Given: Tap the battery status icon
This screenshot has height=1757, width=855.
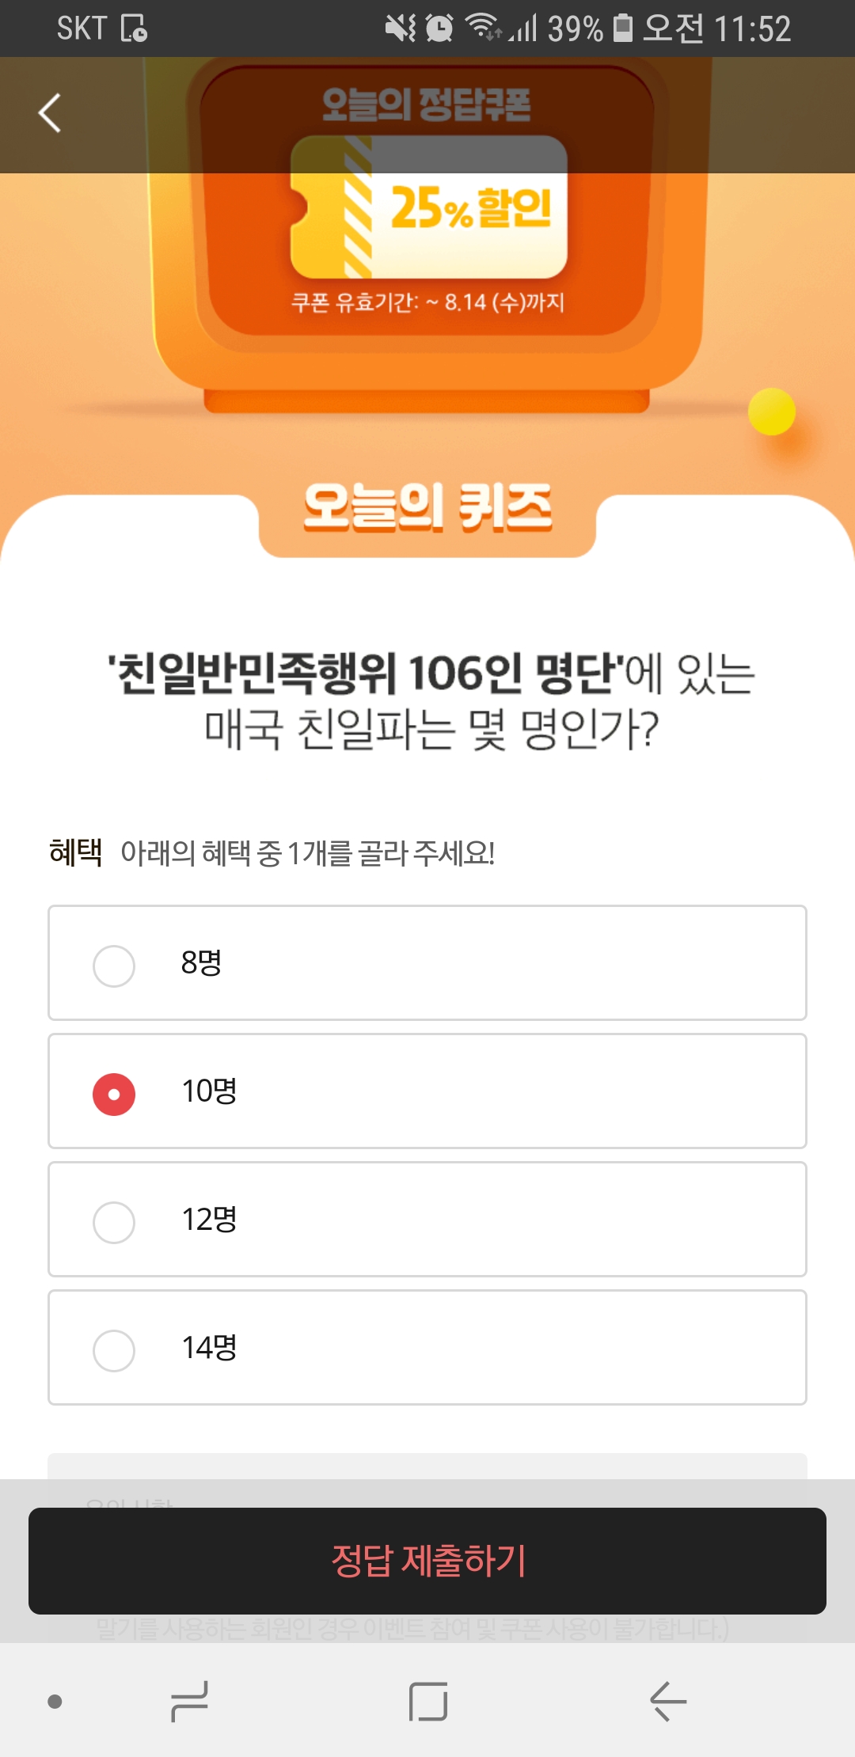Looking at the screenshot, I should [x=624, y=28].
